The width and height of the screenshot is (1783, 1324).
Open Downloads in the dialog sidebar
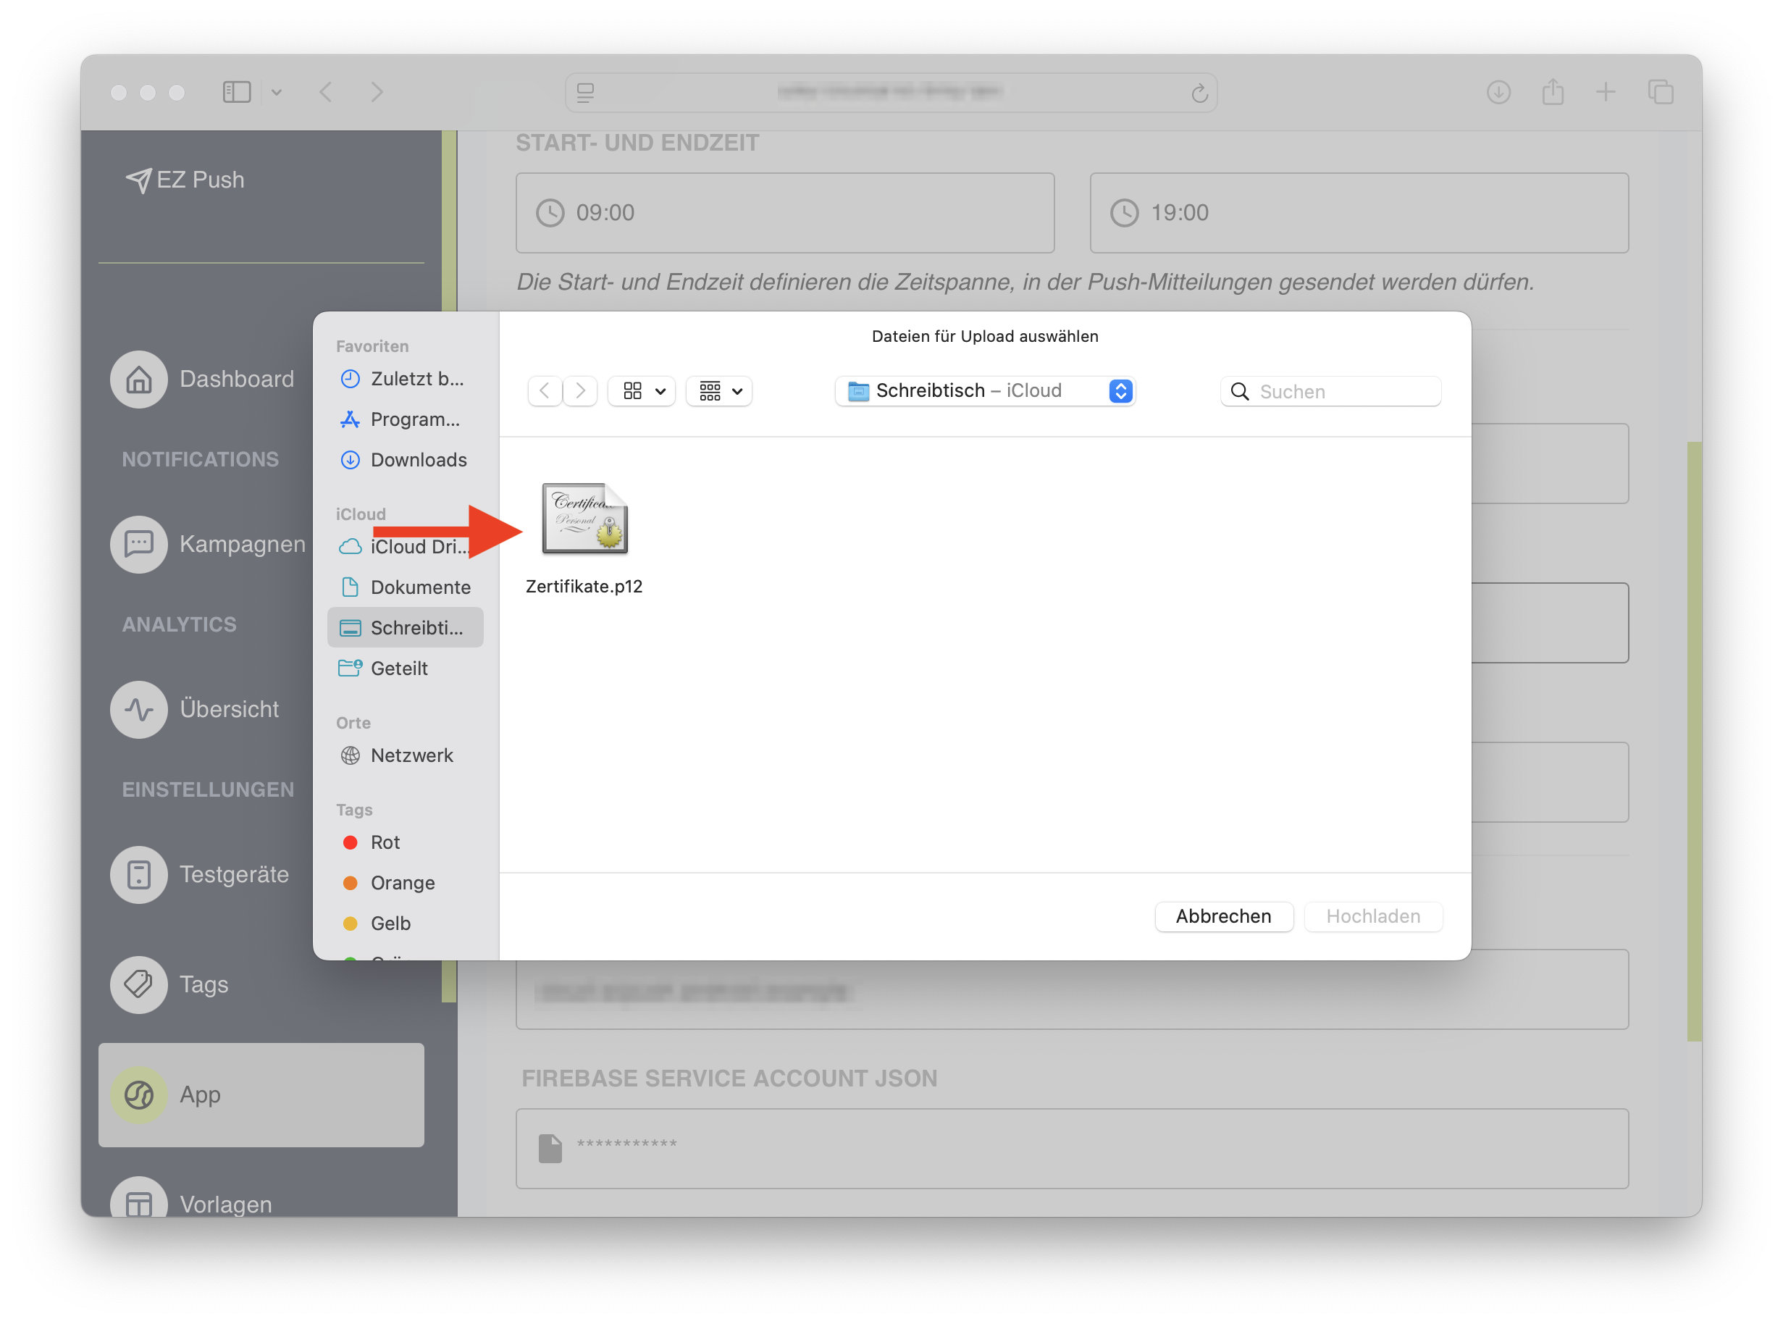(405, 459)
